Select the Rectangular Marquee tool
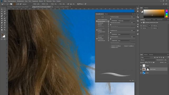The image size is (169, 95). coord(5,9)
